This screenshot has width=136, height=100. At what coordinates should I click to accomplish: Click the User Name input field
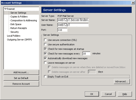coord(73,25)
